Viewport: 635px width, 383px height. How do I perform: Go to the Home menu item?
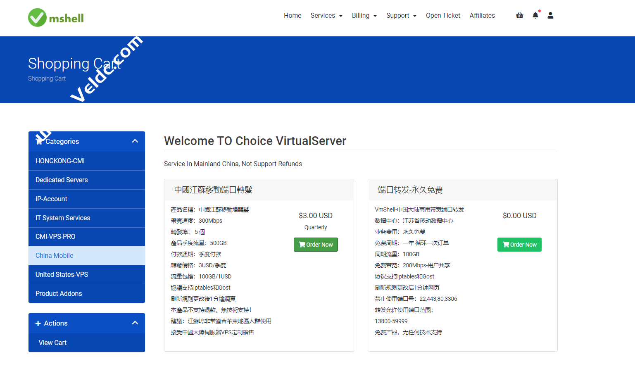pos(293,15)
